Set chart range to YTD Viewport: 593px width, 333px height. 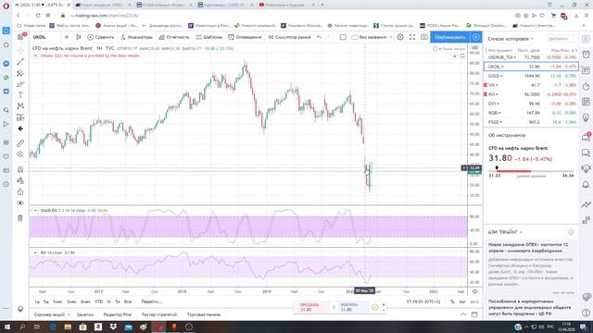coord(99,302)
